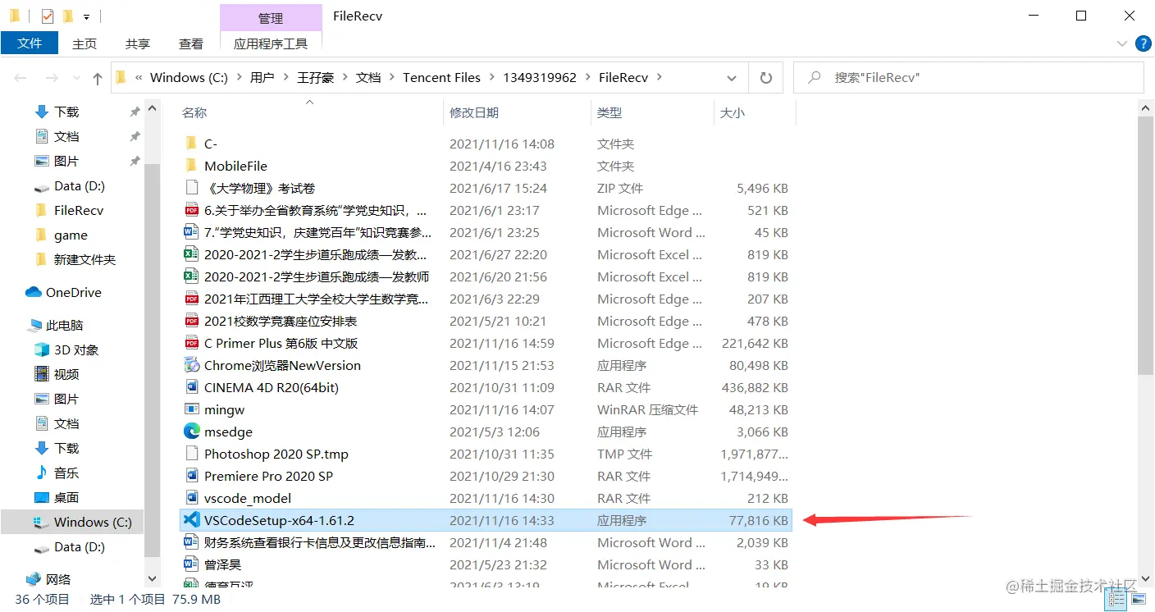Screen dimensions: 1155x612
Task: Expand the breadcrumb chevron after 1349319962
Action: tap(588, 78)
